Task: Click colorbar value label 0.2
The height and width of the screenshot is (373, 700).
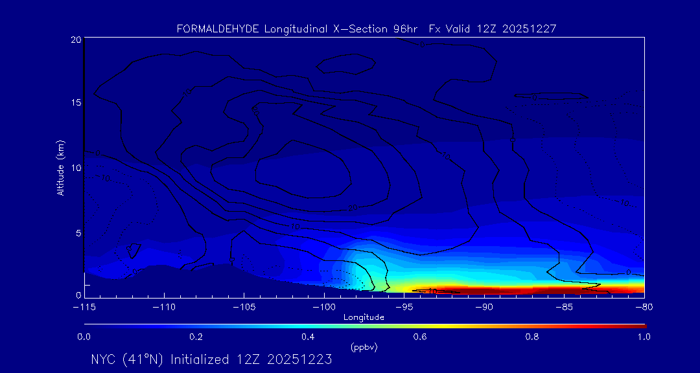Action: (x=196, y=337)
